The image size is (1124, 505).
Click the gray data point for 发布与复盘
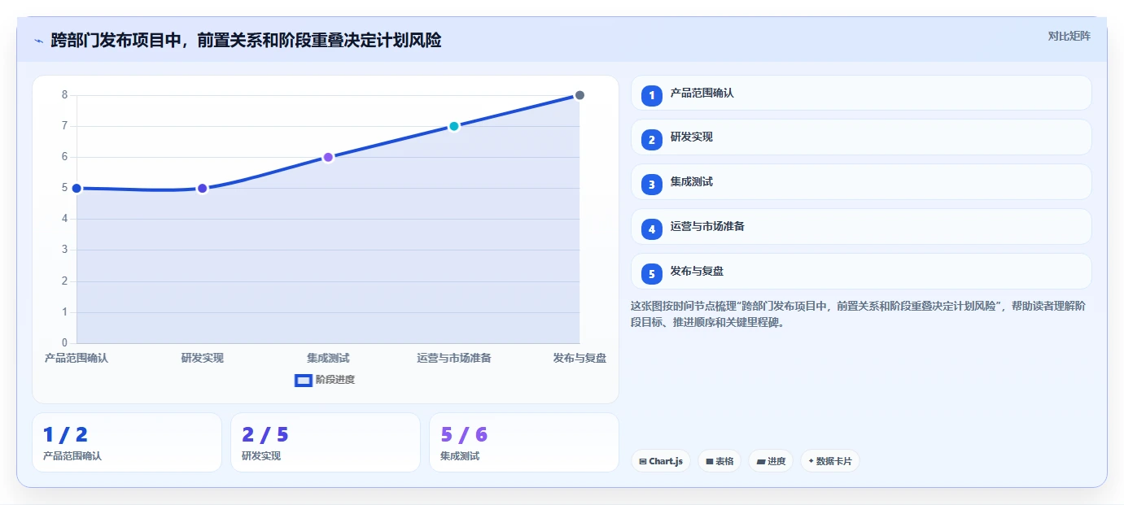click(579, 95)
